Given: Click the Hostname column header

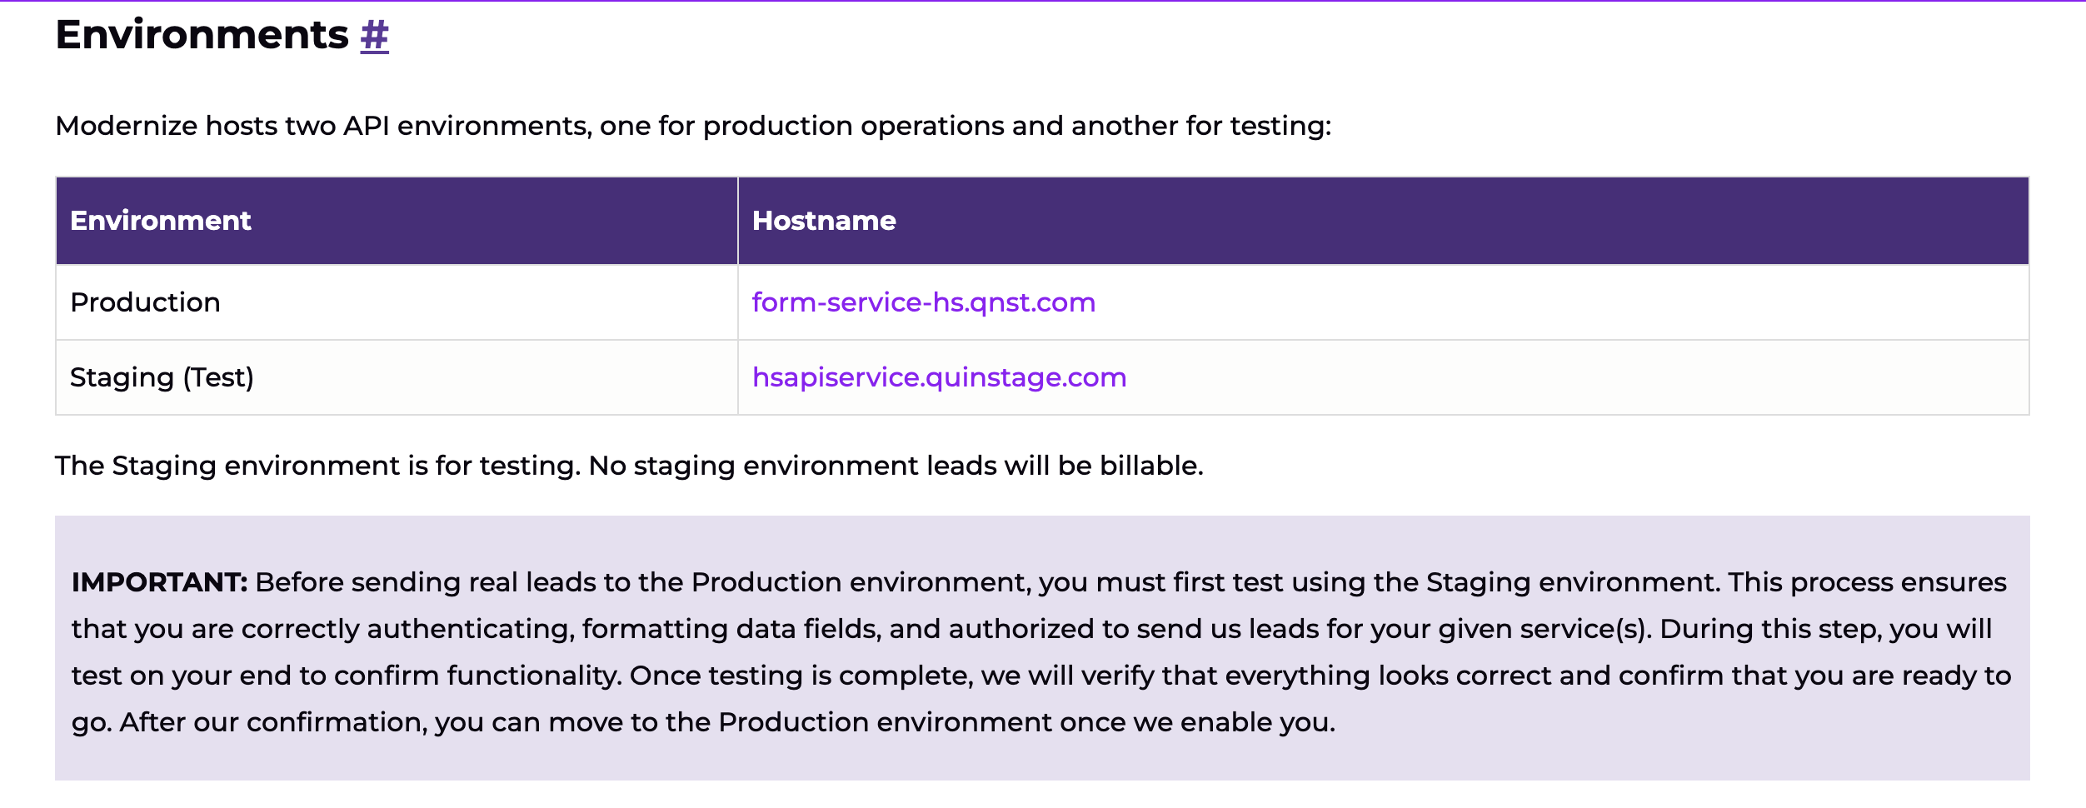Looking at the screenshot, I should pos(824,221).
